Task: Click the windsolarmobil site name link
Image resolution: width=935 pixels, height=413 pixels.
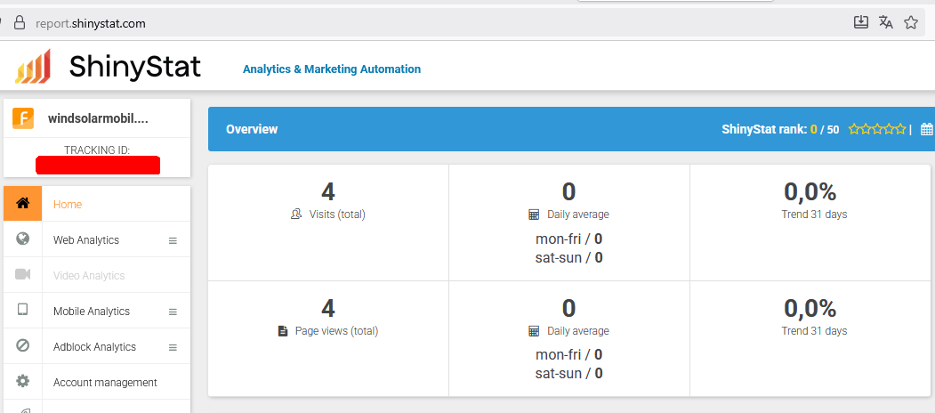Action: click(x=98, y=118)
